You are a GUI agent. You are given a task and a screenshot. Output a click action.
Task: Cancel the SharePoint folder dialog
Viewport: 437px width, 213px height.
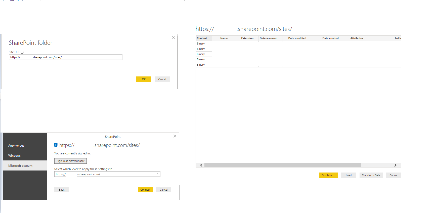pos(162,79)
